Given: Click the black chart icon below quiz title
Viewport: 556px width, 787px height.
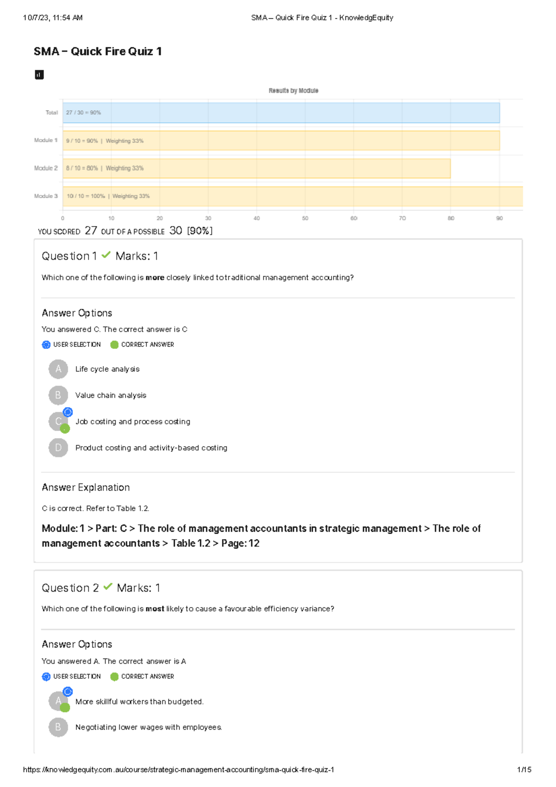Looking at the screenshot, I should click(x=39, y=75).
